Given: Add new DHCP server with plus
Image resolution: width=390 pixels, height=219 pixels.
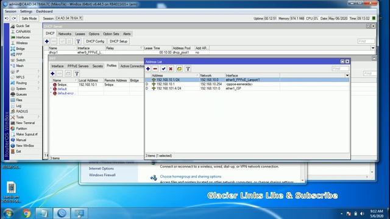Looking at the screenshot, I should [x=47, y=41].
